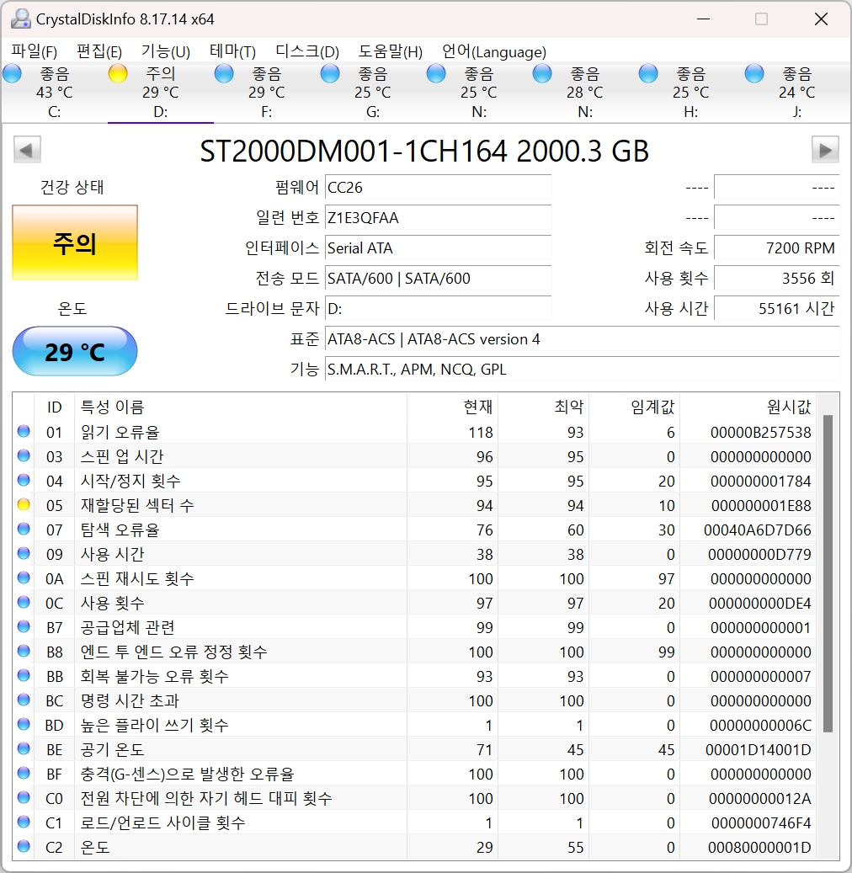Select the 탐색 오류율 attribute row
This screenshot has width=852, height=873.
click(414, 530)
